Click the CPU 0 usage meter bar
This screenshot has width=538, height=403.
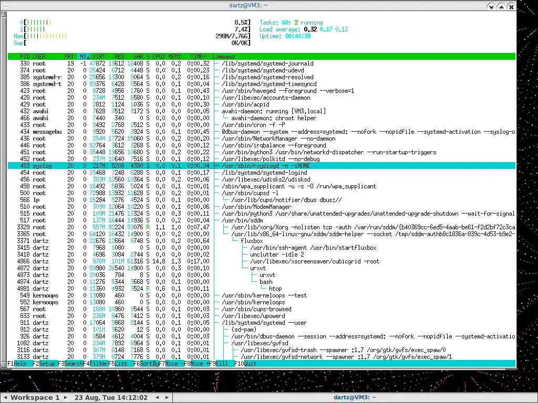click(135, 22)
